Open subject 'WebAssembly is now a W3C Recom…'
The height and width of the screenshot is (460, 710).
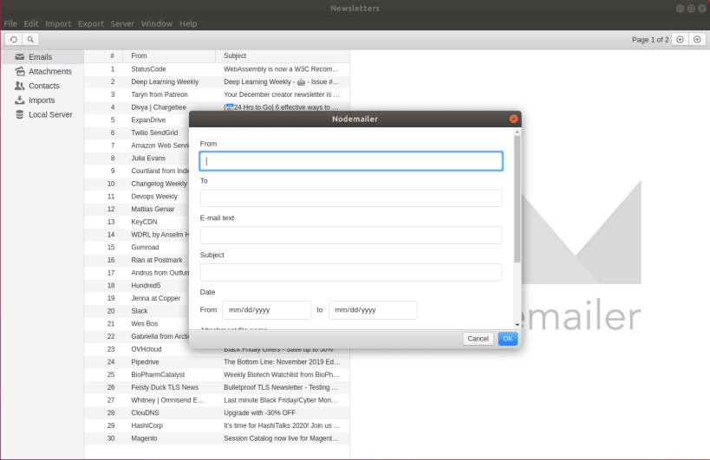tap(281, 69)
